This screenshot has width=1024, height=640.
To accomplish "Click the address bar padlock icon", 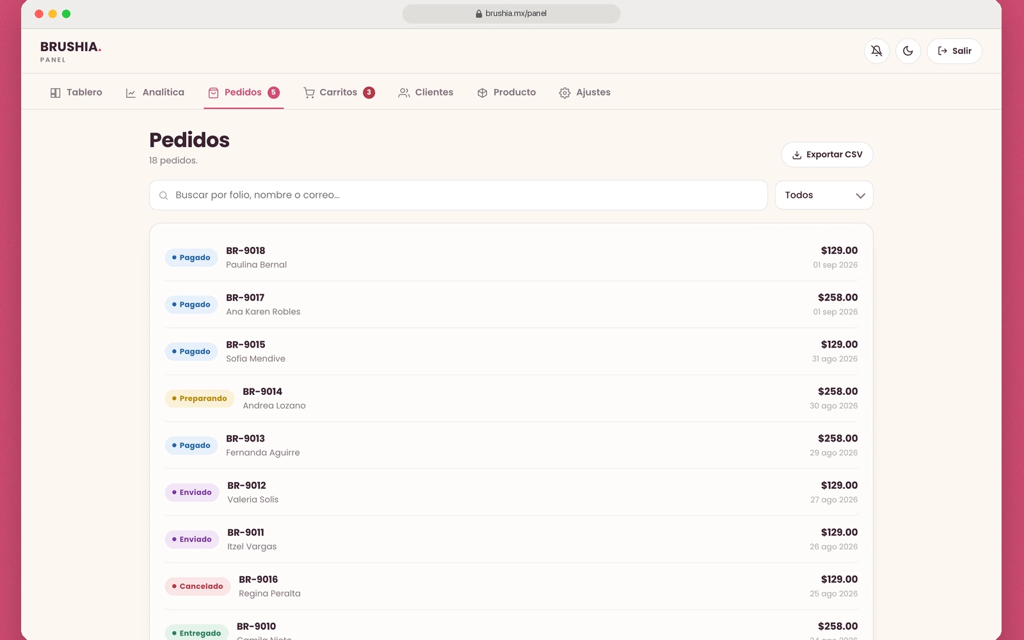I will coord(479,13).
